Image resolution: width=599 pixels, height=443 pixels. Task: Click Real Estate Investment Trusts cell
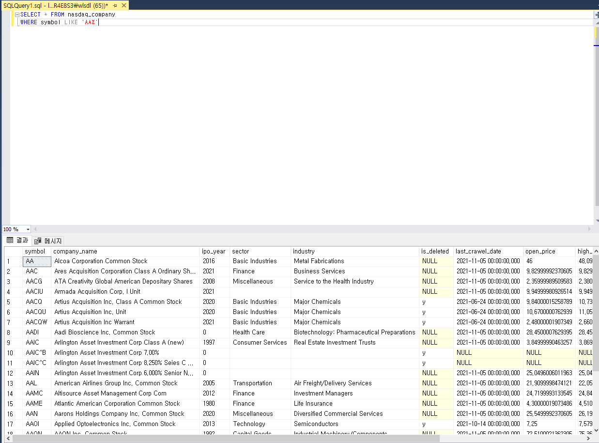pos(355,343)
